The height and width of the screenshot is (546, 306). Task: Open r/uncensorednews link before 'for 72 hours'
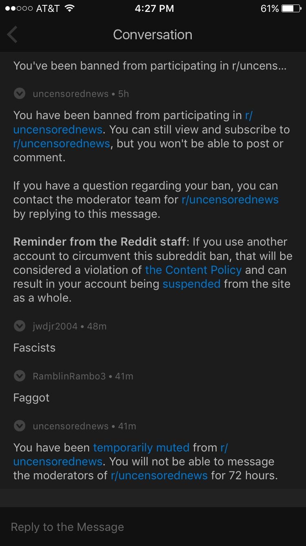(159, 476)
